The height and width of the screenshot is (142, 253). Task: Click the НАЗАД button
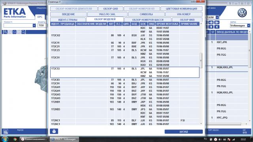[x=183, y=132]
